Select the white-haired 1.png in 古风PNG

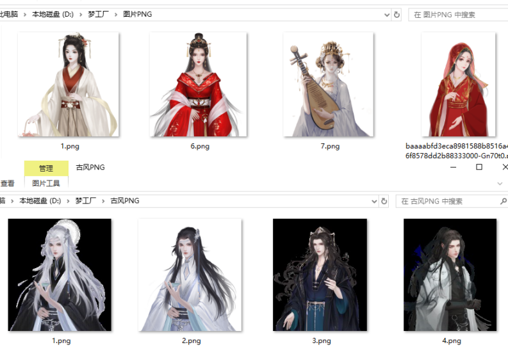click(x=60, y=275)
